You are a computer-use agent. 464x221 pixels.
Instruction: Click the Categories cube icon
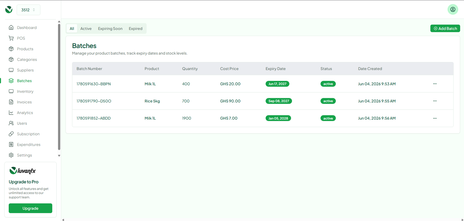tap(11, 59)
